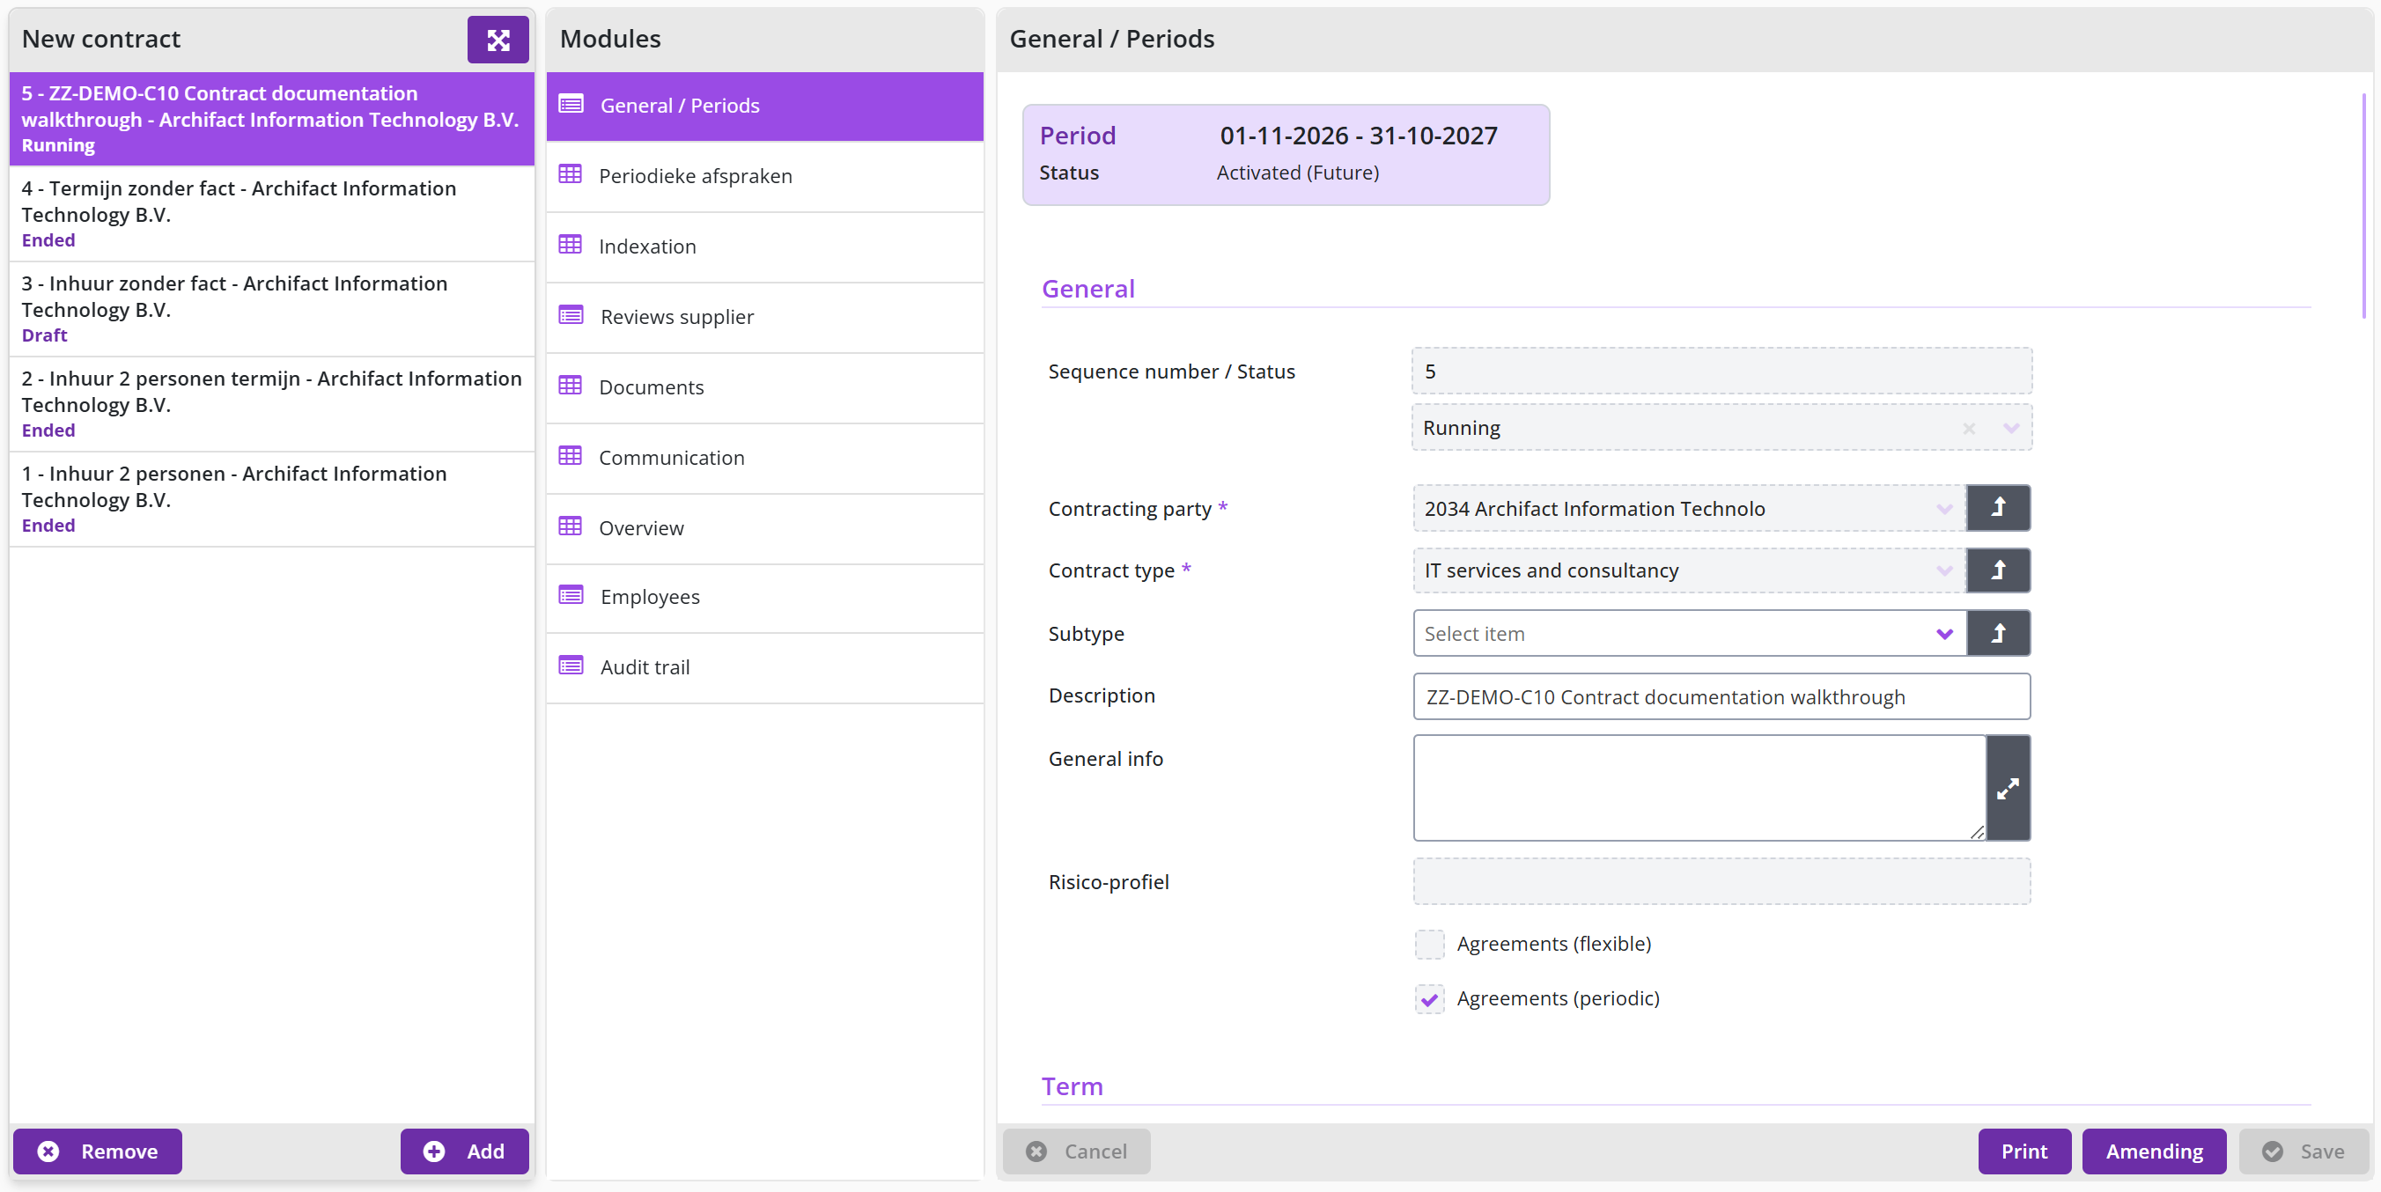Click the Save button
The width and height of the screenshot is (2381, 1192).
[2303, 1151]
